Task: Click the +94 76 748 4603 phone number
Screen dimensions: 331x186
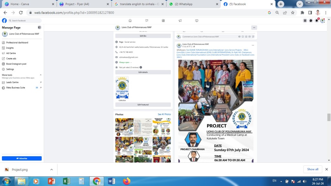Action: pyautogui.click(x=126, y=52)
